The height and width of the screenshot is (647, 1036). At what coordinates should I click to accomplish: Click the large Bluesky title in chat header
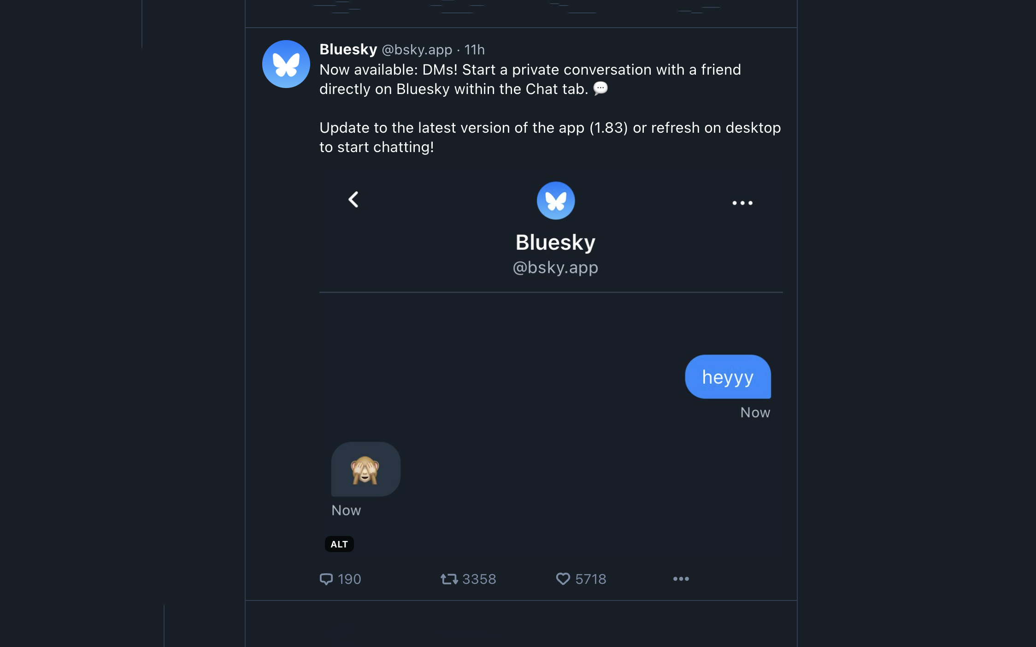click(555, 242)
